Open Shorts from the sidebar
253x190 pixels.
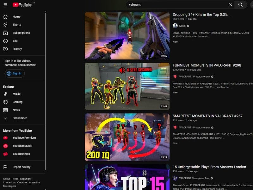[17, 25]
